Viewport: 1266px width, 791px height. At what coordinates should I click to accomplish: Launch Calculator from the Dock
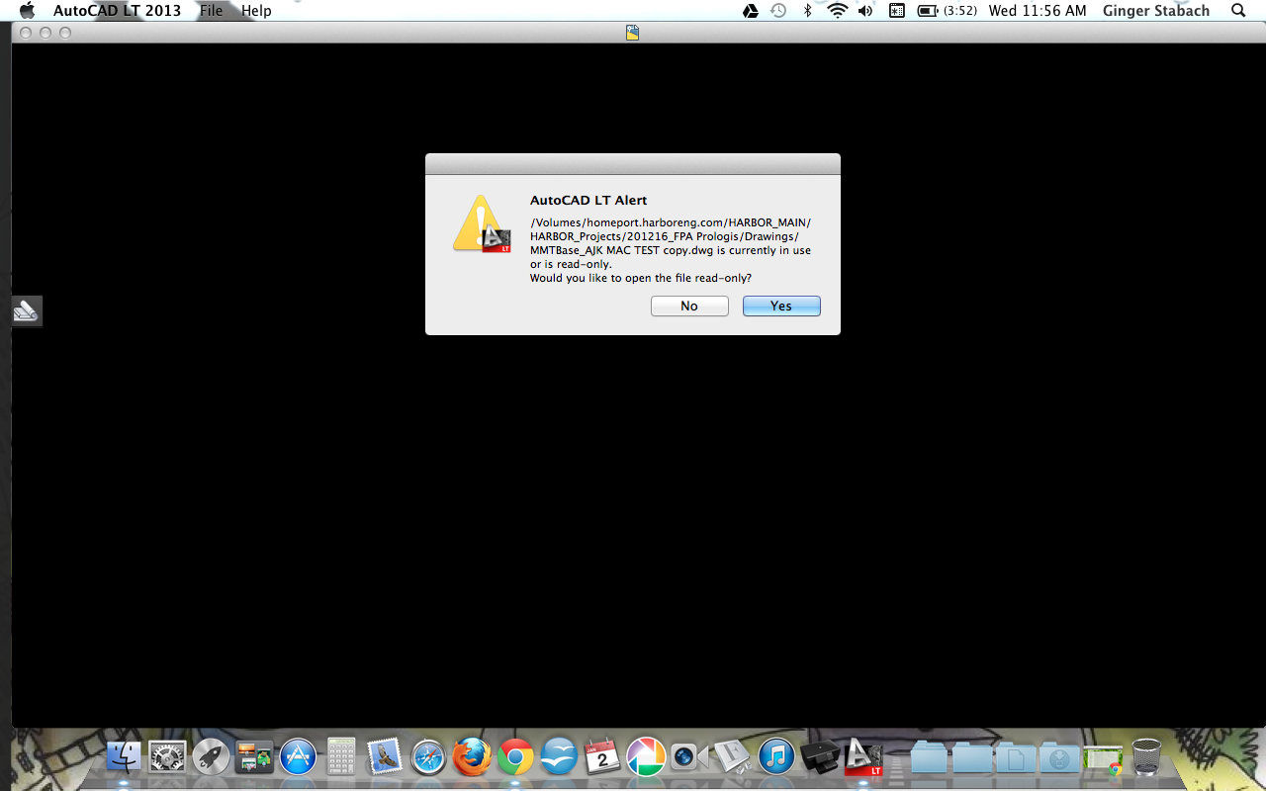click(341, 757)
